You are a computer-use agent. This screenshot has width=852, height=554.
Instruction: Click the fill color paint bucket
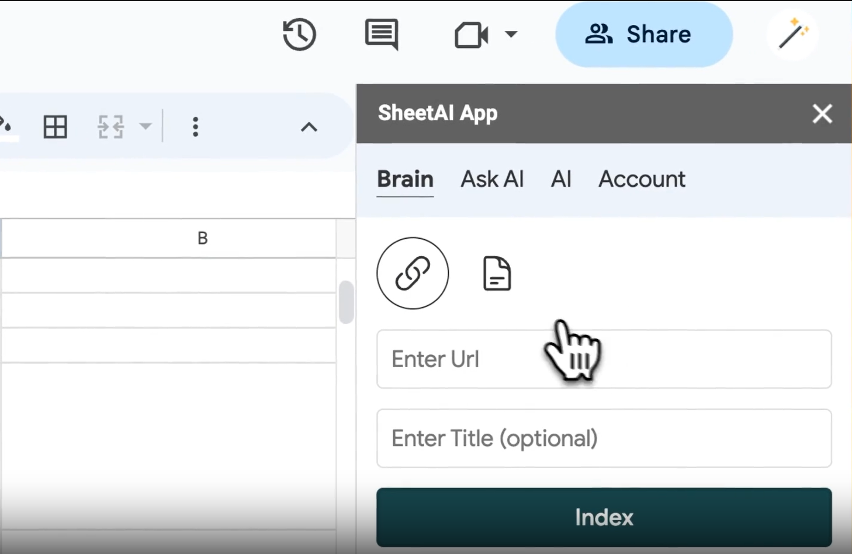tap(6, 127)
